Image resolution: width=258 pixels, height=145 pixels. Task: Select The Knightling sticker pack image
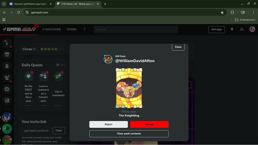pyautogui.click(x=129, y=88)
